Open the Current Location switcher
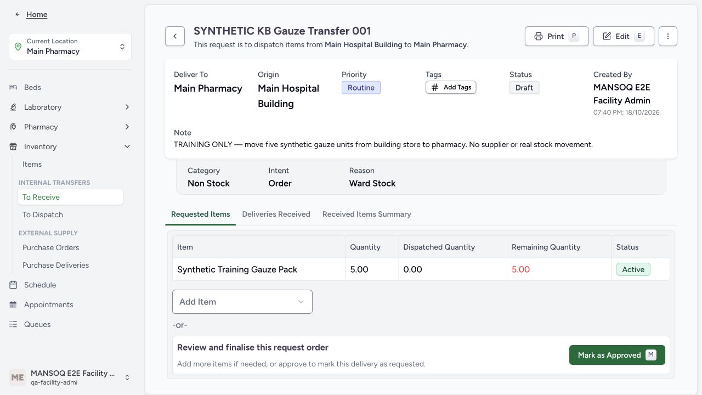 (70, 47)
